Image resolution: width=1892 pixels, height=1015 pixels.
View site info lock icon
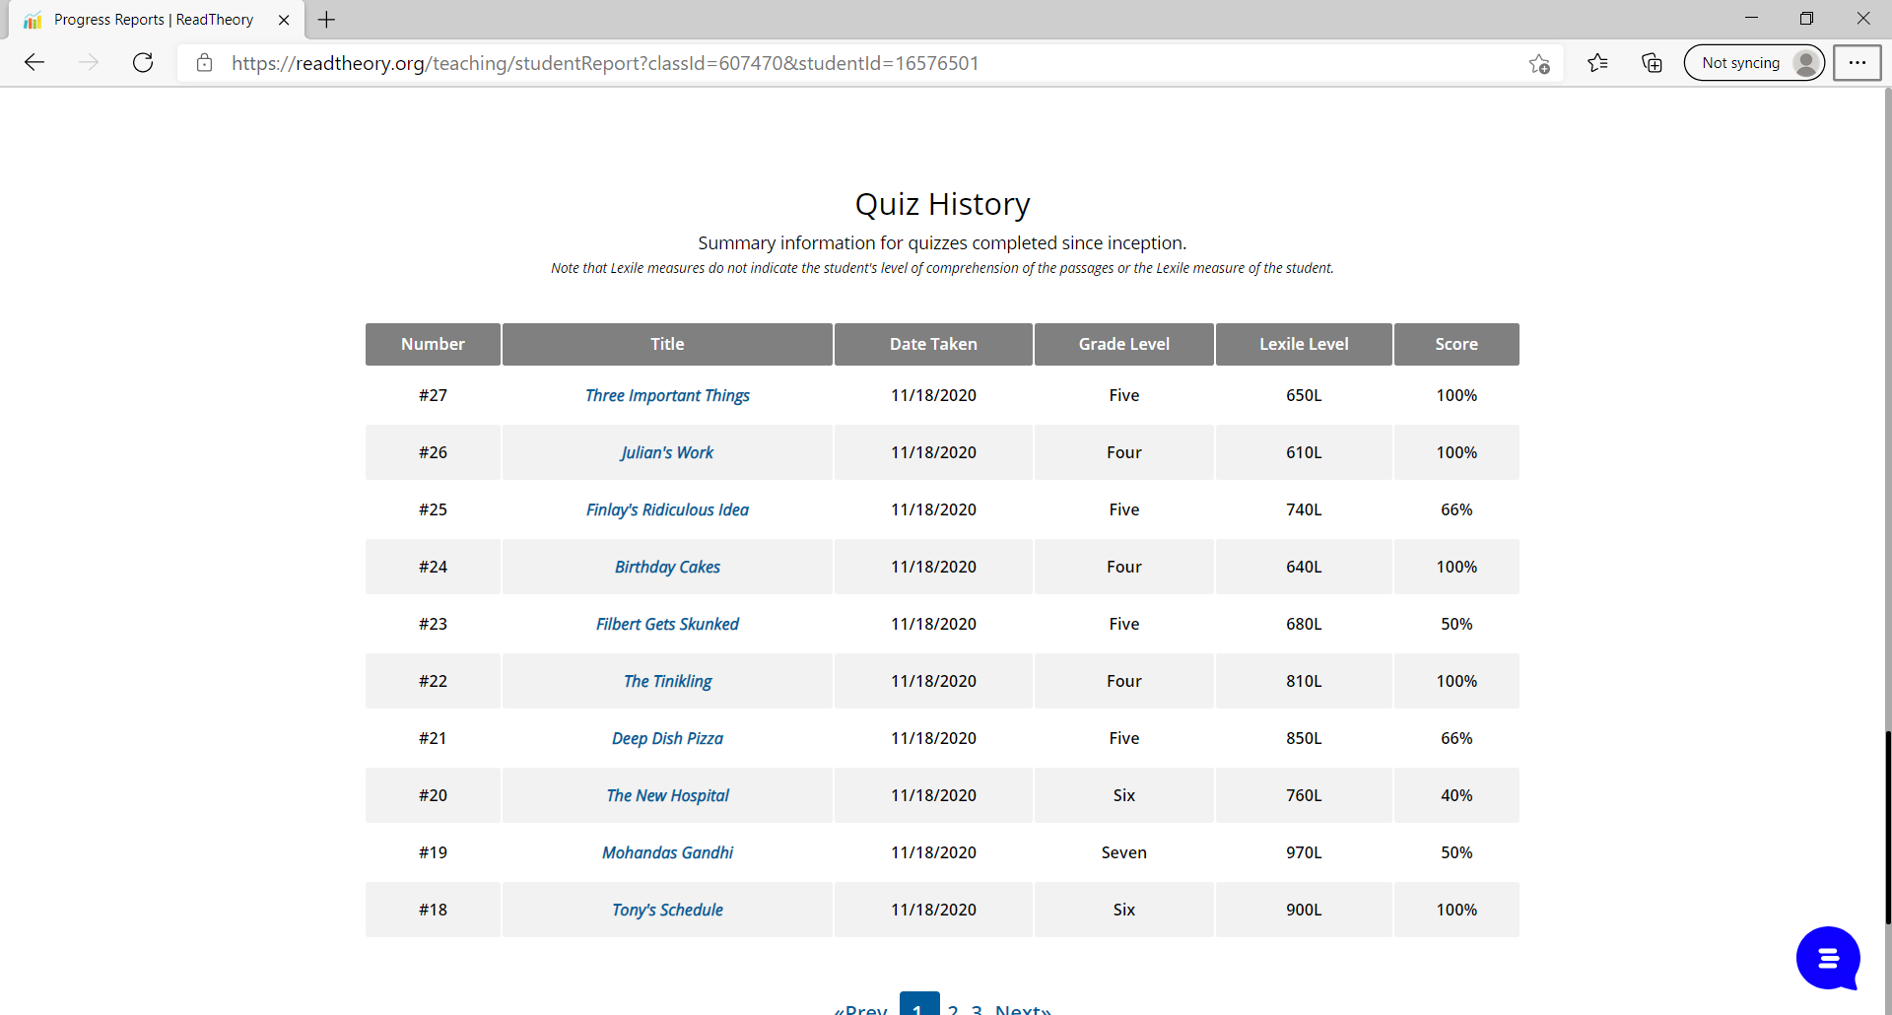pyautogui.click(x=205, y=63)
